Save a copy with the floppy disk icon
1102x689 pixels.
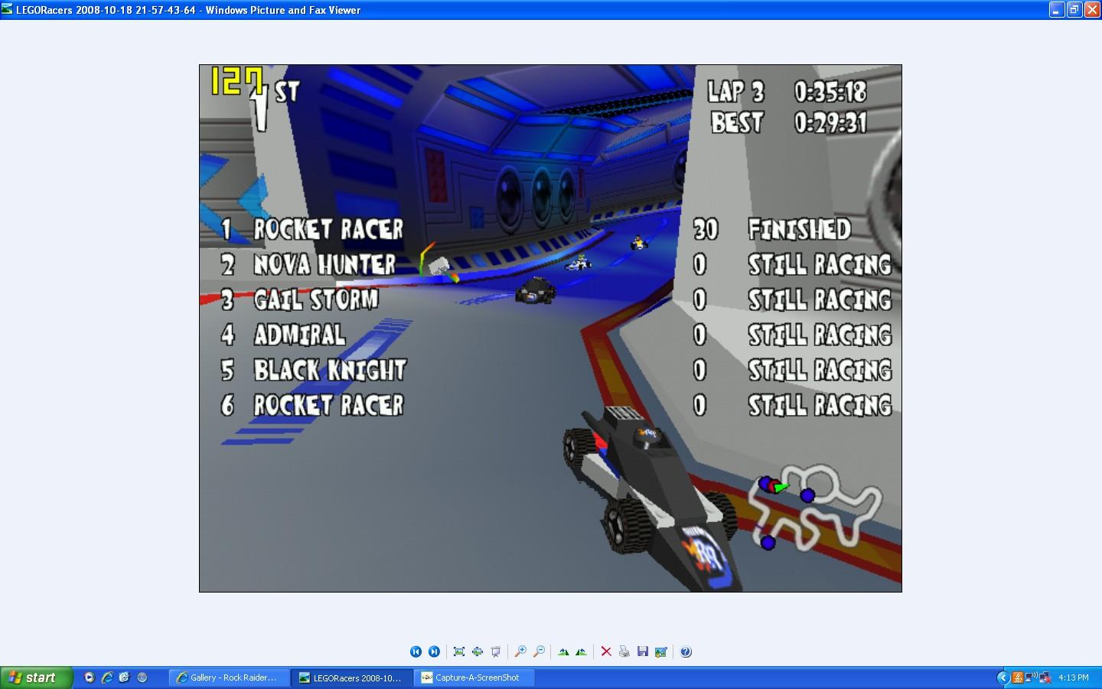(x=643, y=651)
